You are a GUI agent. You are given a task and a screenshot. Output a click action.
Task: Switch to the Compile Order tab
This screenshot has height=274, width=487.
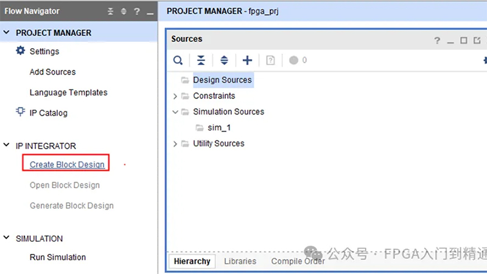coord(298,261)
